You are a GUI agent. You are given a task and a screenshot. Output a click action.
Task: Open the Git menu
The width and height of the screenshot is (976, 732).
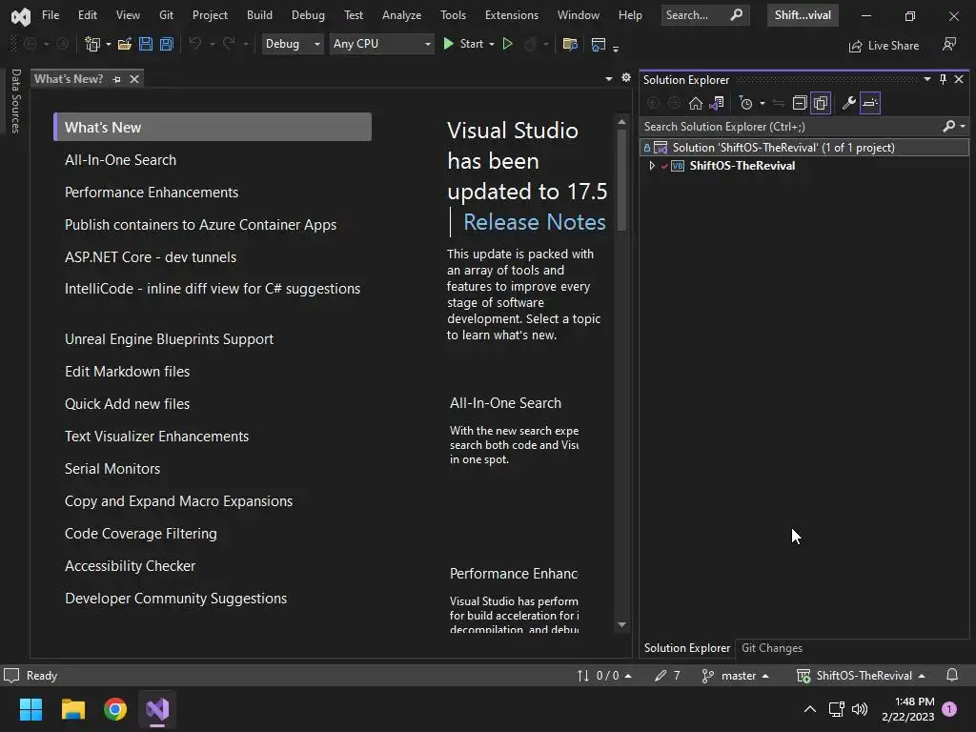[x=166, y=15]
